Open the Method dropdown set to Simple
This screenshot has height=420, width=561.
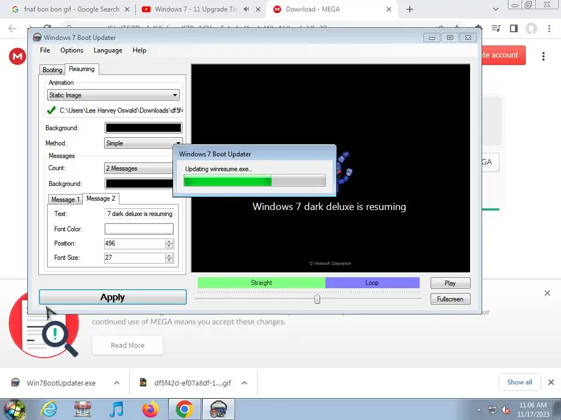point(143,143)
